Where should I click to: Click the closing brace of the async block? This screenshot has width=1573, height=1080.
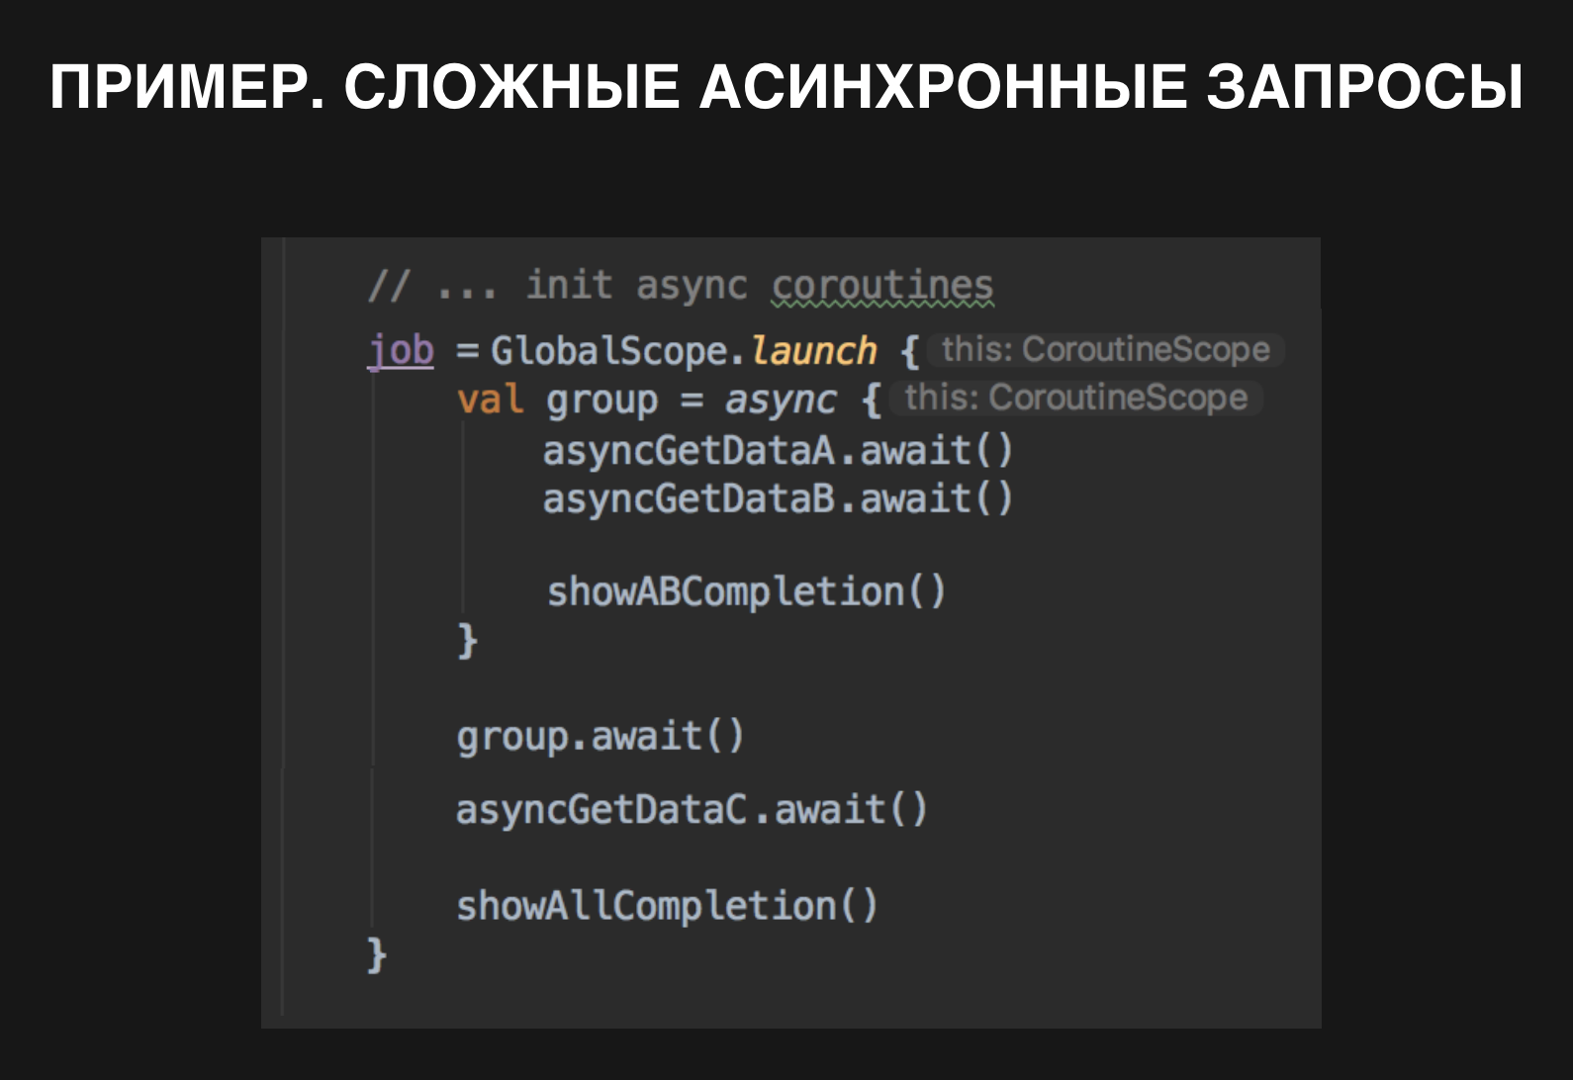(467, 641)
